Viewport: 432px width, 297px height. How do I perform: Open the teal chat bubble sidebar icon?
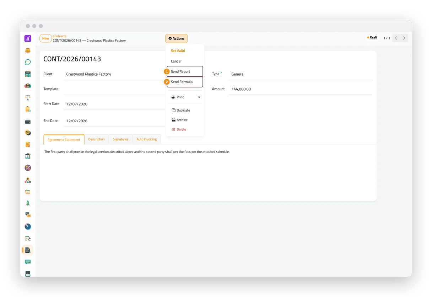[28, 62]
